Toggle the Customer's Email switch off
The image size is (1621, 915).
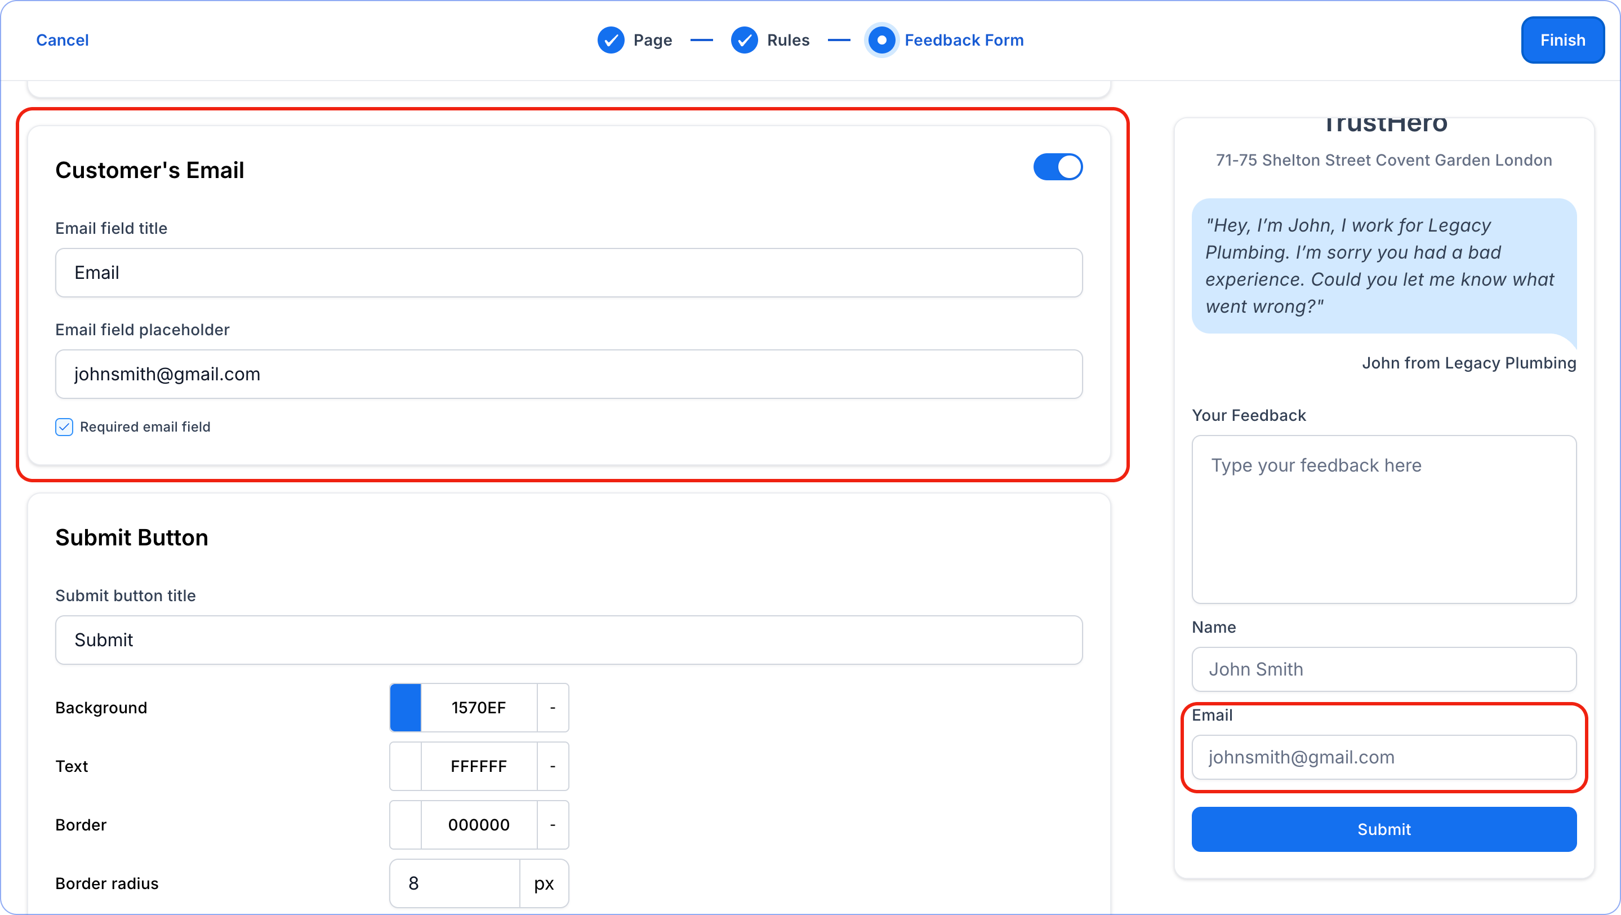pos(1057,167)
